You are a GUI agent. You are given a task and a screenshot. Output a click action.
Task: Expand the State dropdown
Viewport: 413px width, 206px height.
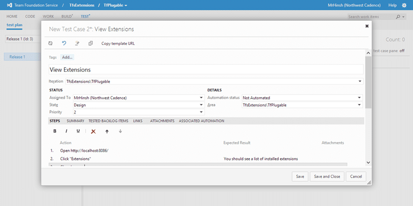(x=201, y=105)
